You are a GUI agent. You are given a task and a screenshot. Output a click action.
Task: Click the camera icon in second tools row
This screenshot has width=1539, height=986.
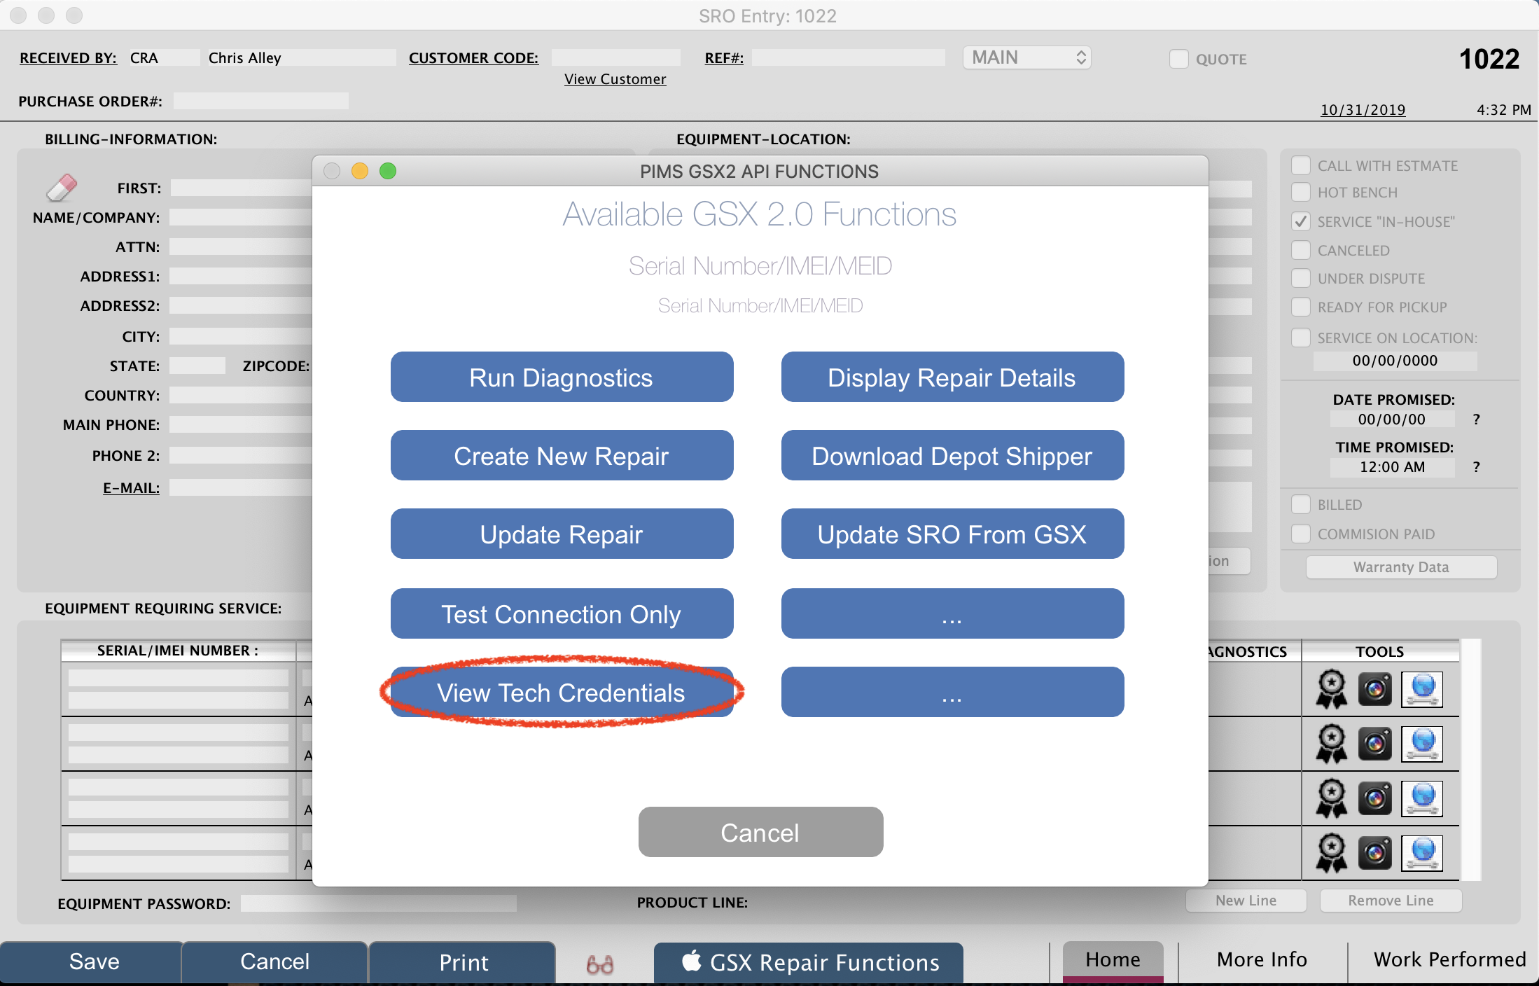pos(1375,744)
